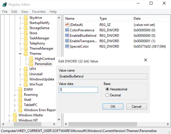
Task: Click the values pane scroll left arrow
Action: coord(66,124)
